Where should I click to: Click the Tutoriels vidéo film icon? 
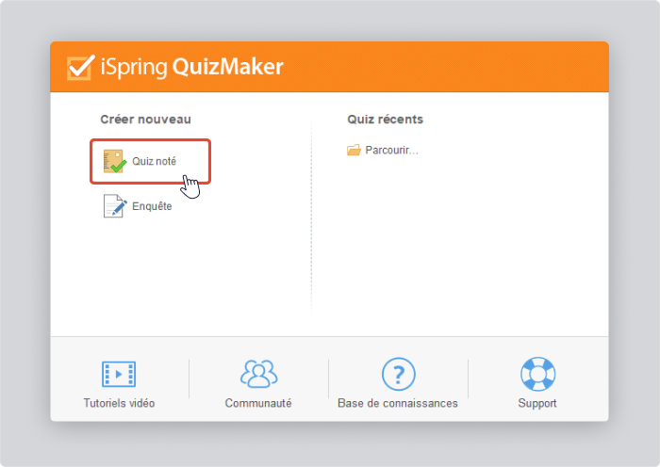click(119, 374)
